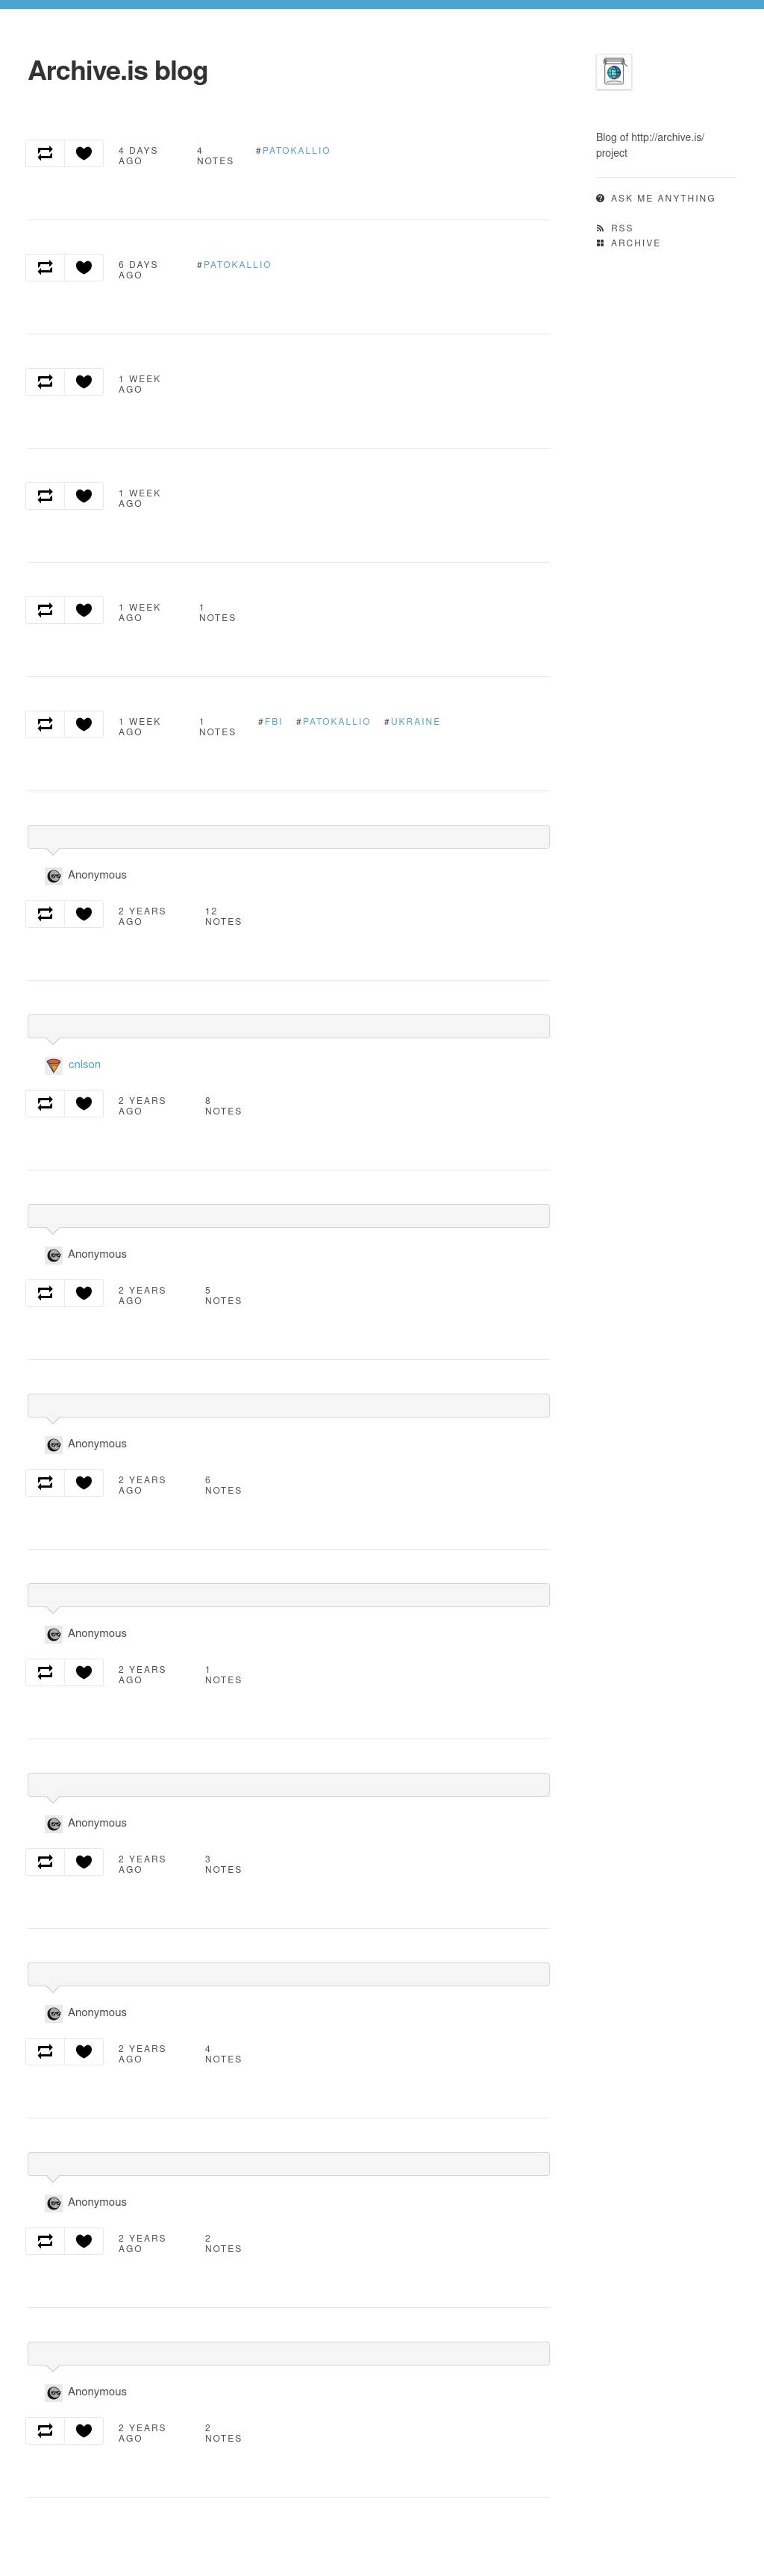View the 8 notes on cnlson post
Screen dimensions: 764x2576
(222, 1106)
